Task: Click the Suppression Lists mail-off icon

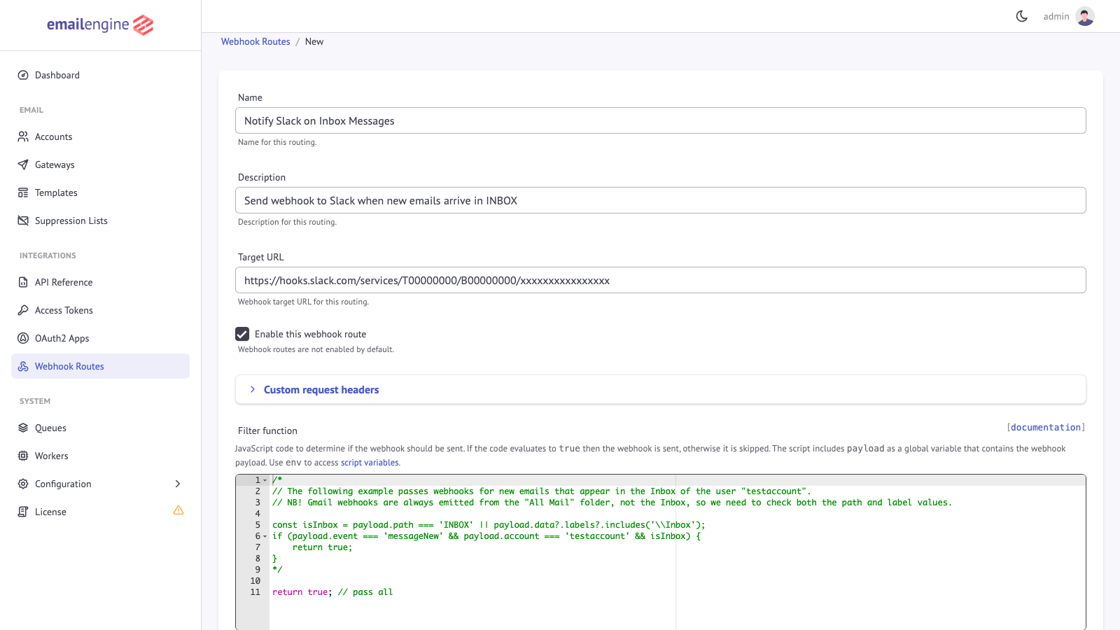Action: 23,220
